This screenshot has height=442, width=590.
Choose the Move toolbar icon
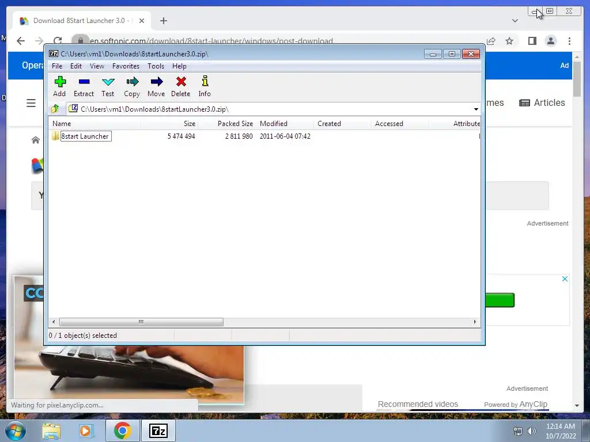156,87
